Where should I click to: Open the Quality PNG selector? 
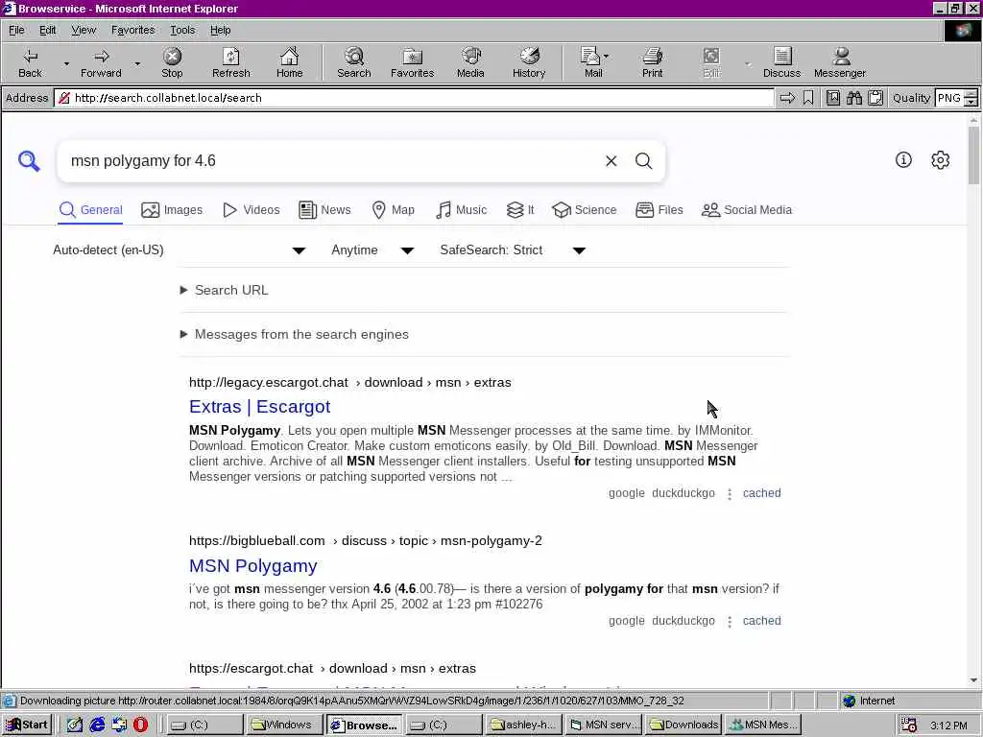coord(956,98)
